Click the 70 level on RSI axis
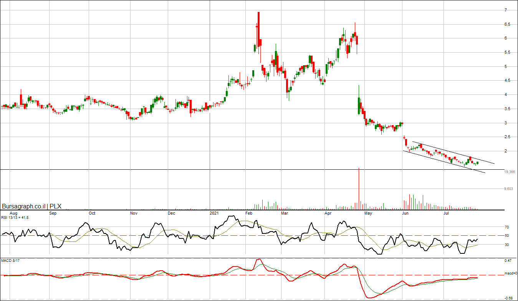 point(506,227)
